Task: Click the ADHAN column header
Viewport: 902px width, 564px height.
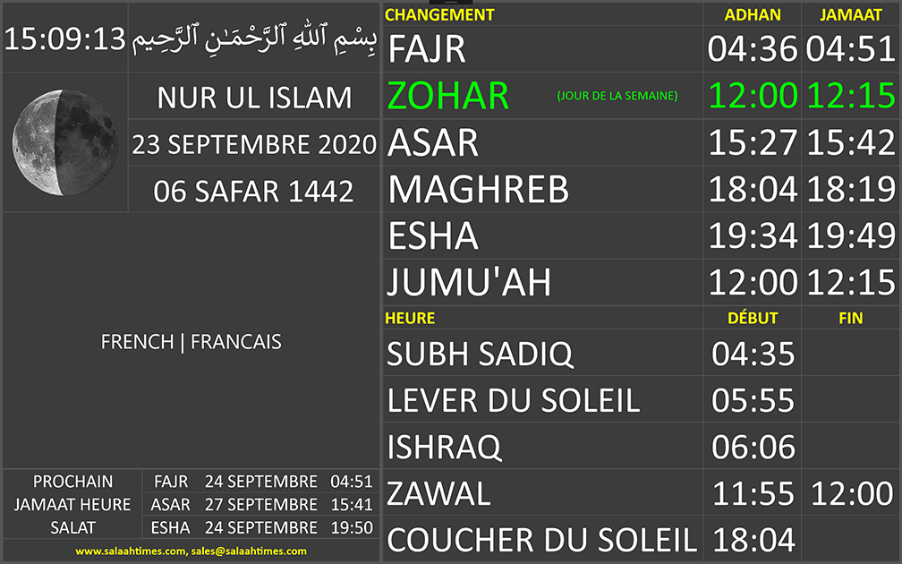Action: tap(752, 14)
